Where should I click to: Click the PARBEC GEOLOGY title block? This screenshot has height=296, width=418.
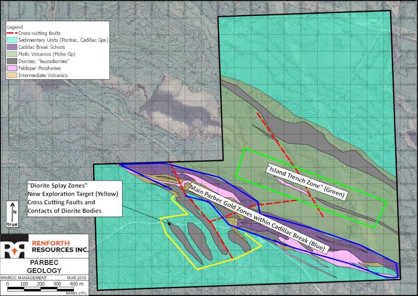pos(44,267)
